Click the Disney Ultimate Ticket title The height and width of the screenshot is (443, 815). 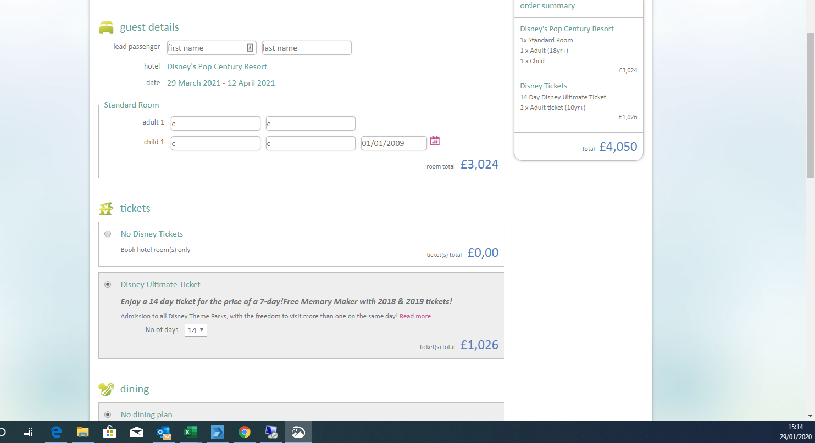point(160,284)
